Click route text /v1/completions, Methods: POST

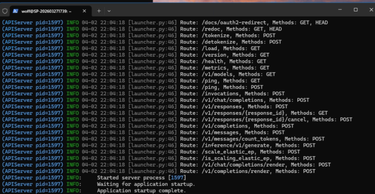coord(247,126)
